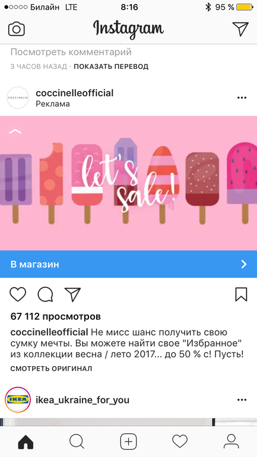Open activity heart tab in bottom bar

pos(180,442)
